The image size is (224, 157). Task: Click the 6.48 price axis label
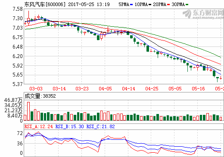click(x=18, y=47)
